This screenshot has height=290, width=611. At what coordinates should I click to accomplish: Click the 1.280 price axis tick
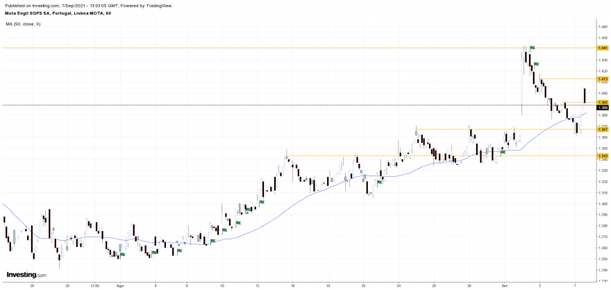click(x=603, y=225)
